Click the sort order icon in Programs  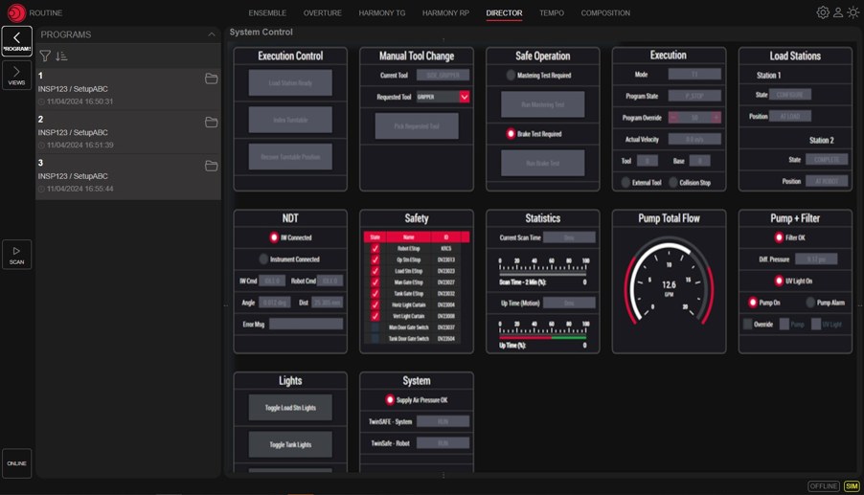pos(61,56)
